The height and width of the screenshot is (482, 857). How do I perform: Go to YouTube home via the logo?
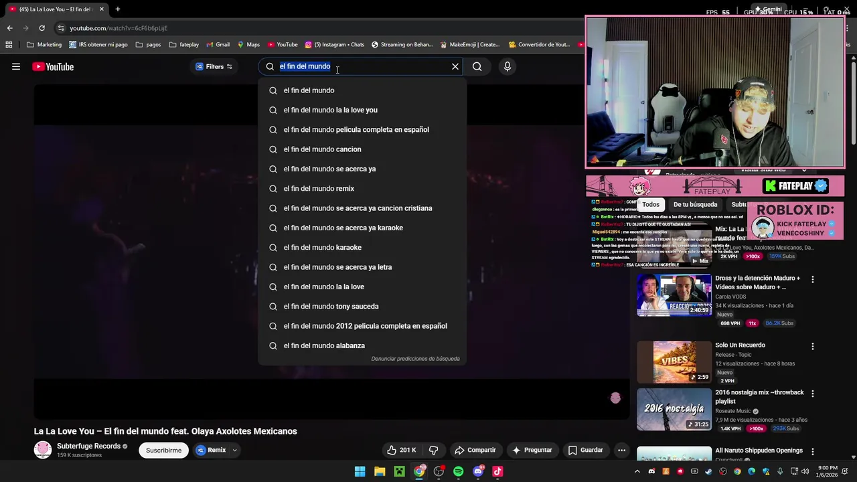(x=53, y=66)
